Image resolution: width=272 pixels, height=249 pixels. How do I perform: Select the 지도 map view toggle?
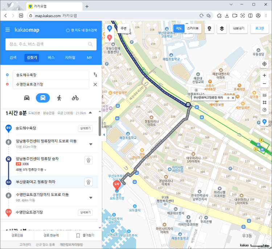(179, 28)
